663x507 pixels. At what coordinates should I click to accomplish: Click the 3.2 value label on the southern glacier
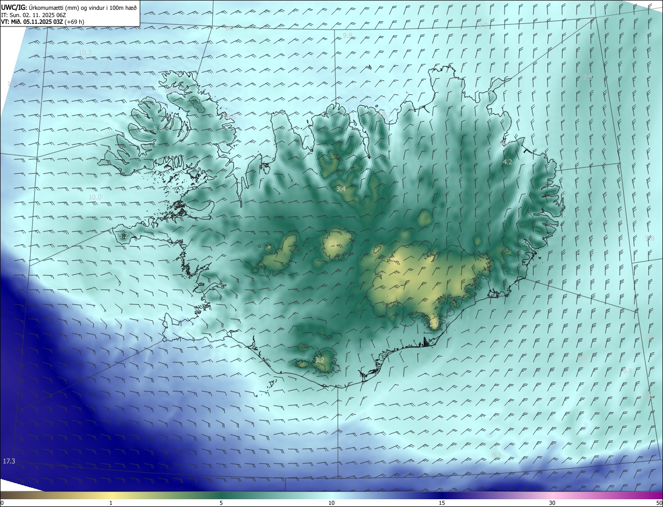[x=320, y=360]
